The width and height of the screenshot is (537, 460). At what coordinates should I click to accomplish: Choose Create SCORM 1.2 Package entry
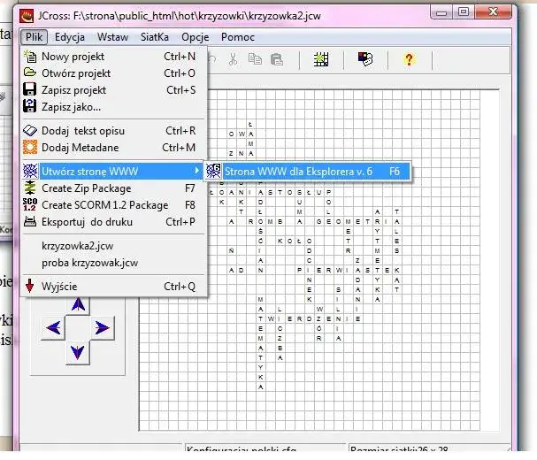(x=113, y=205)
